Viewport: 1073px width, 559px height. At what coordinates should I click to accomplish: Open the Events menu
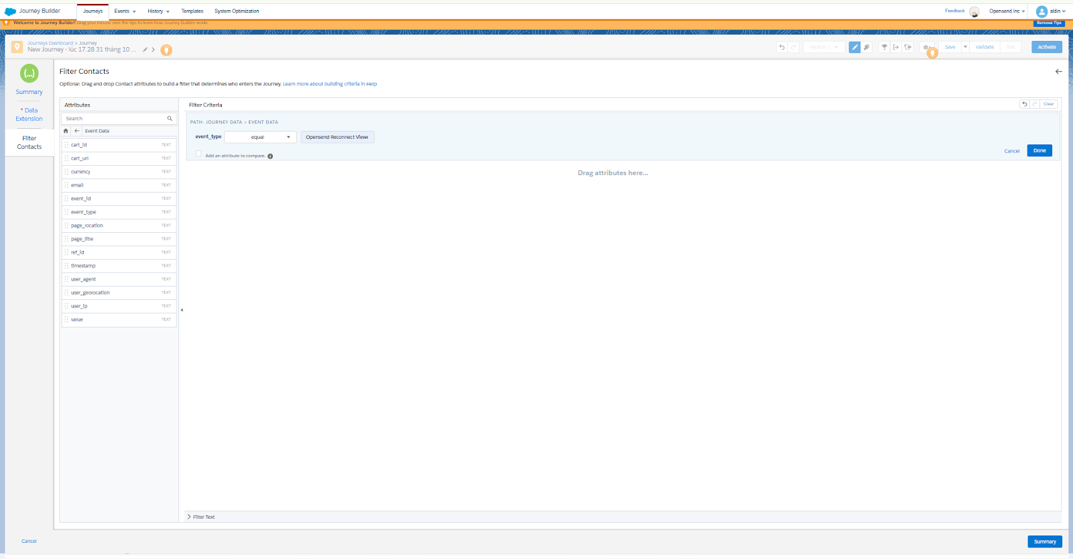tap(125, 11)
